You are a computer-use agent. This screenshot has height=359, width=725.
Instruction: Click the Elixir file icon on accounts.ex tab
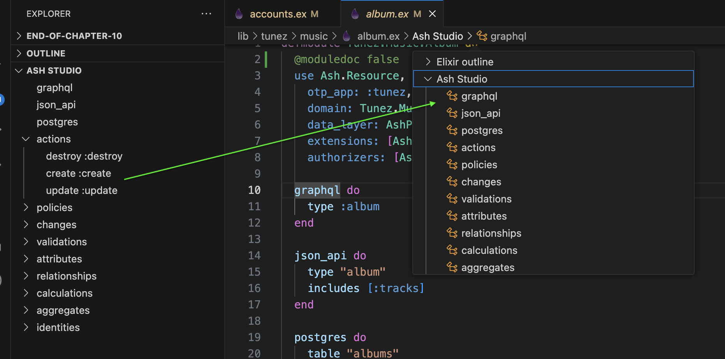[239, 14]
